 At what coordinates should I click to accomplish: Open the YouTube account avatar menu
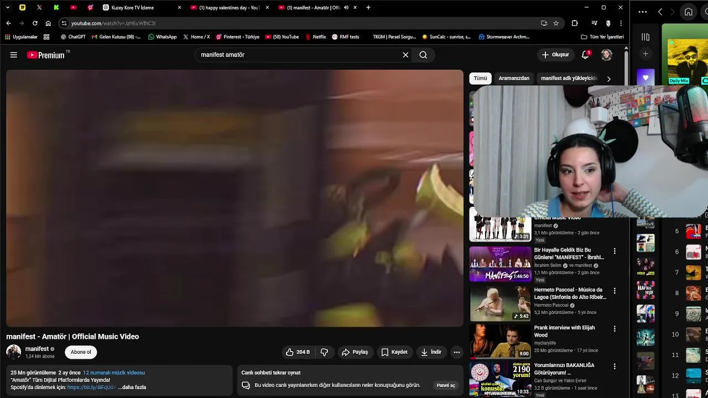607,55
